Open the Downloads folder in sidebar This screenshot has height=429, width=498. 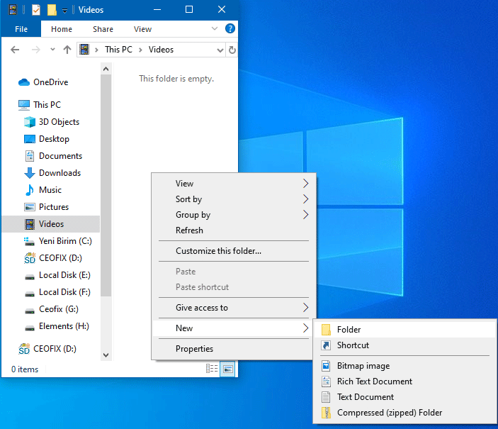[60, 173]
